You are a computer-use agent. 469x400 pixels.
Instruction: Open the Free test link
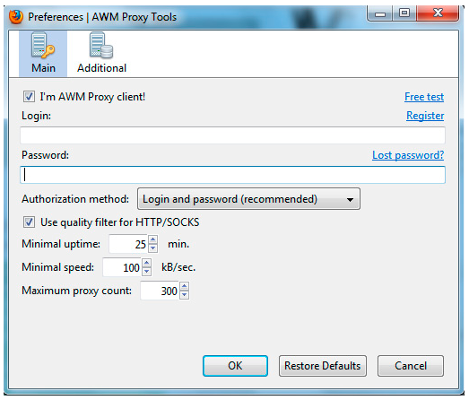[x=424, y=97]
